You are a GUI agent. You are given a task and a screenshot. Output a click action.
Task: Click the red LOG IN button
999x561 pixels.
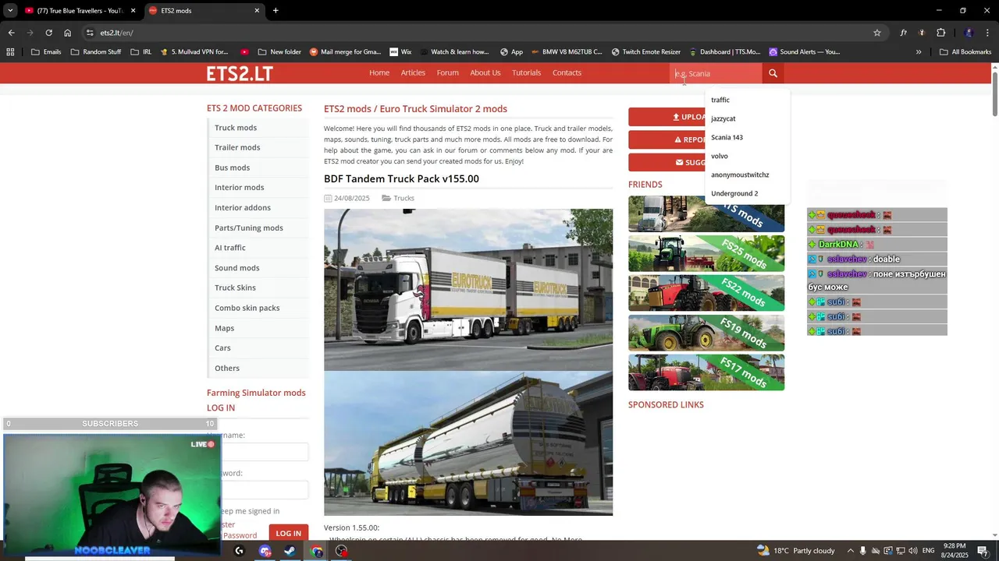(288, 533)
